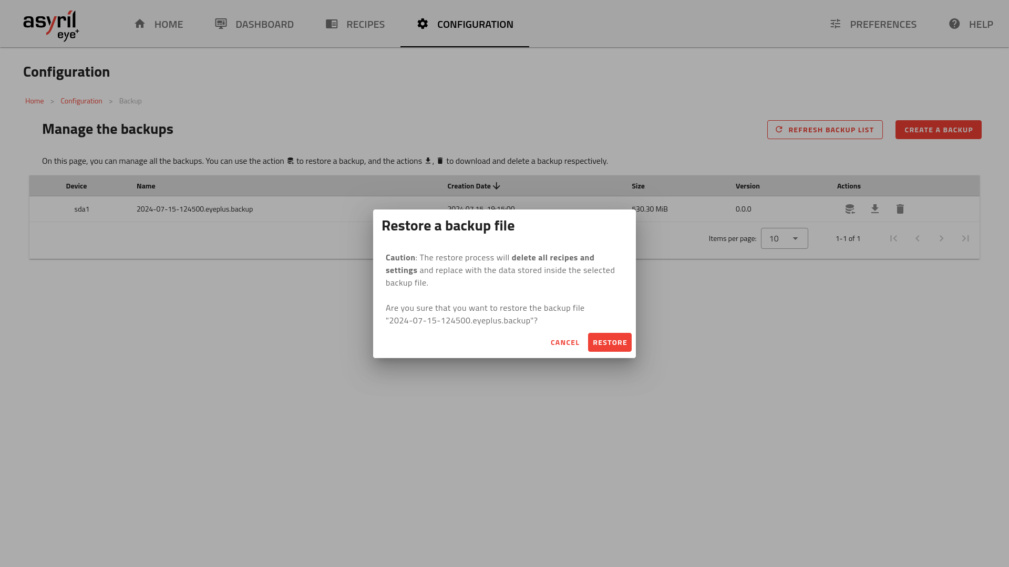This screenshot has width=1009, height=567.
Task: Click the Asyril eye+ logo
Action: 51,25
